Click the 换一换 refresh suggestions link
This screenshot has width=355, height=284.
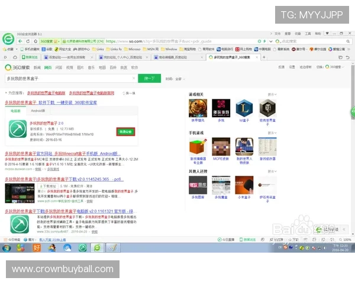[x=129, y=93]
